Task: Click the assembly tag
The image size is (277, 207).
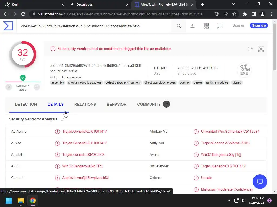Action: pos(58,82)
